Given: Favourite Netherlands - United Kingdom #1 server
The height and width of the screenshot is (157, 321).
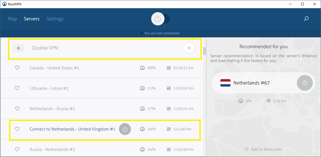Looking at the screenshot, I should click(17, 129).
